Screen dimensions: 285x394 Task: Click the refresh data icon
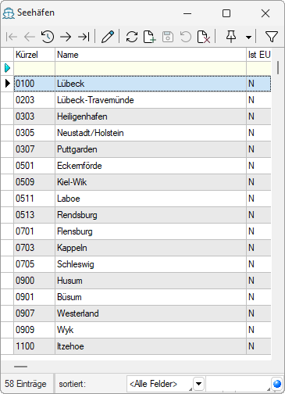[132, 37]
